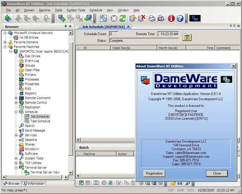
Task: Open the Help menu
Action: point(137,10)
